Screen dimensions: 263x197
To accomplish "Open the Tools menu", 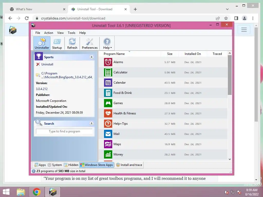I will (71, 33).
